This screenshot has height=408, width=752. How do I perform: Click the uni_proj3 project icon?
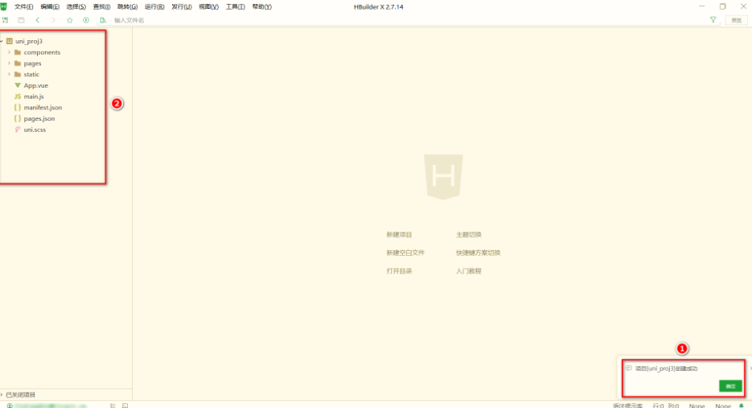point(9,41)
